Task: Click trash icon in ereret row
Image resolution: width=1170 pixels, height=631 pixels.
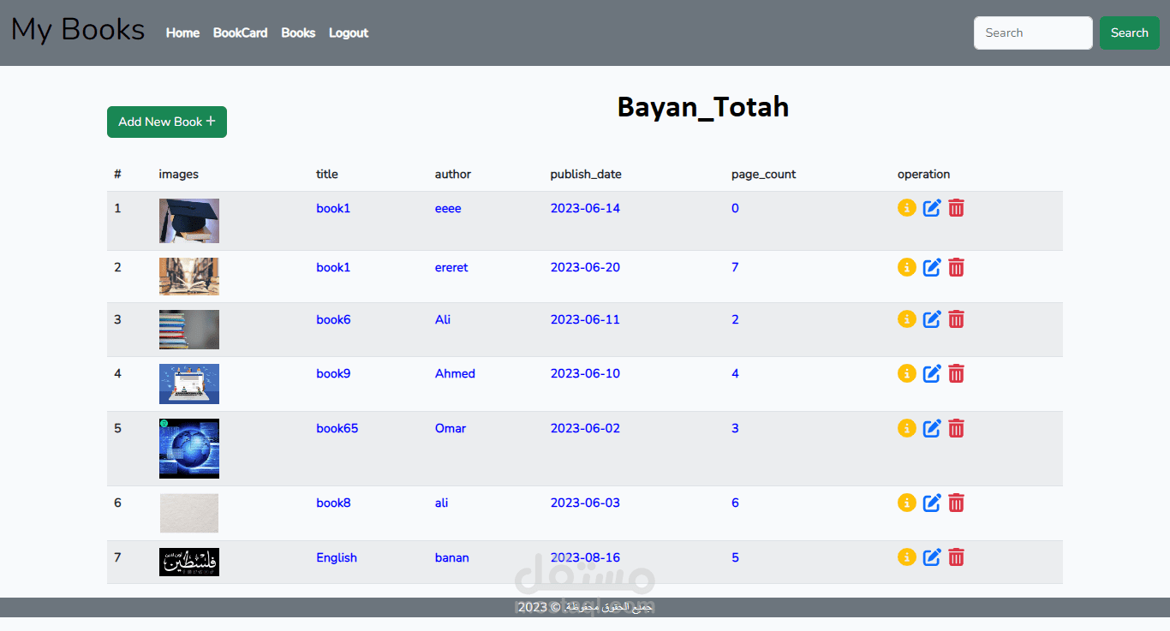Action: click(957, 267)
